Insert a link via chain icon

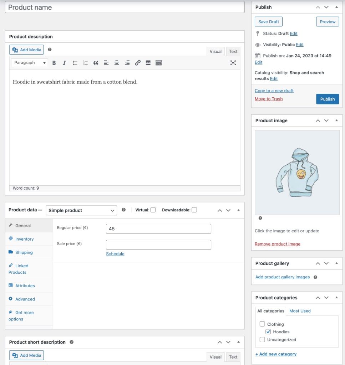pyautogui.click(x=138, y=63)
